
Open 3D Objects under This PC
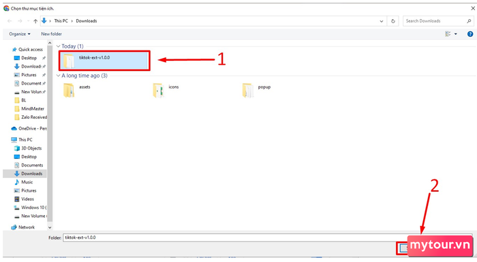point(28,148)
